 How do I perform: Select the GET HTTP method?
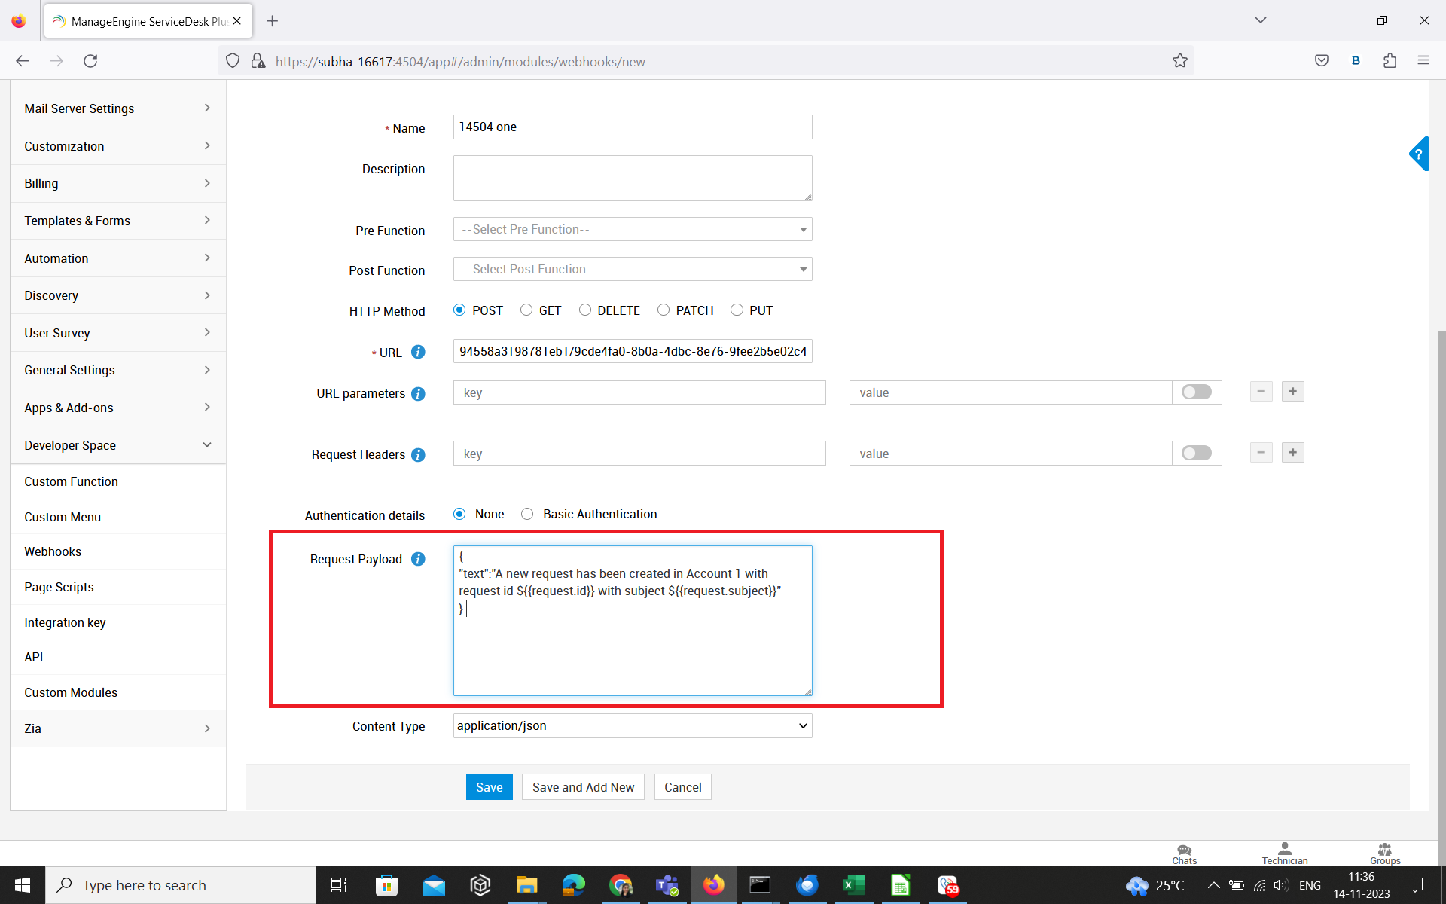pyautogui.click(x=526, y=310)
